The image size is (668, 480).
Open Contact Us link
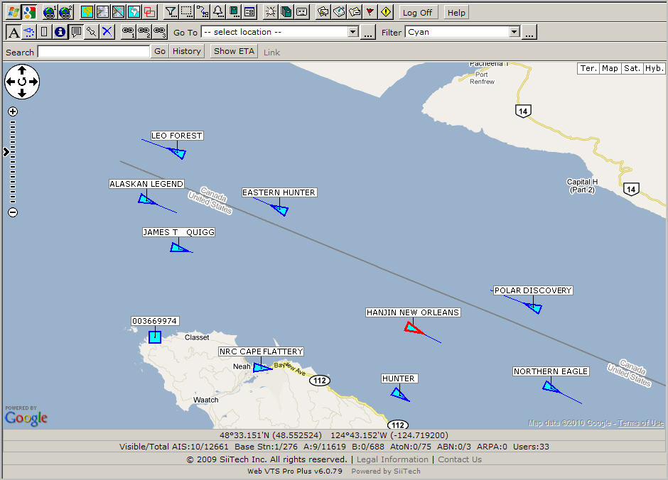(x=460, y=459)
